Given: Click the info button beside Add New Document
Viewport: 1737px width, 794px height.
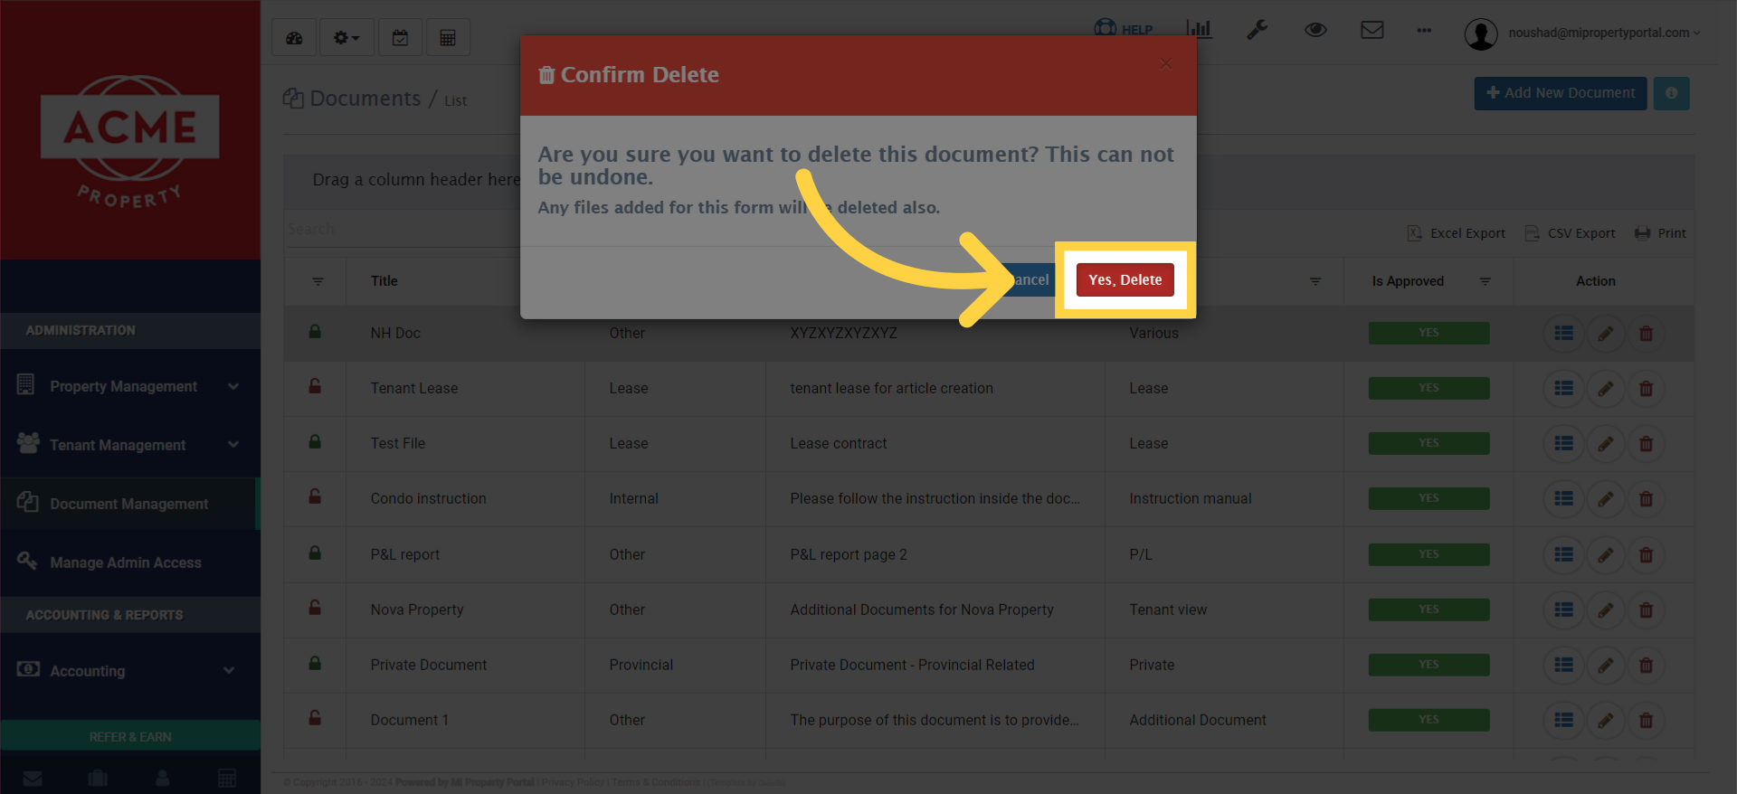Looking at the screenshot, I should pyautogui.click(x=1671, y=93).
